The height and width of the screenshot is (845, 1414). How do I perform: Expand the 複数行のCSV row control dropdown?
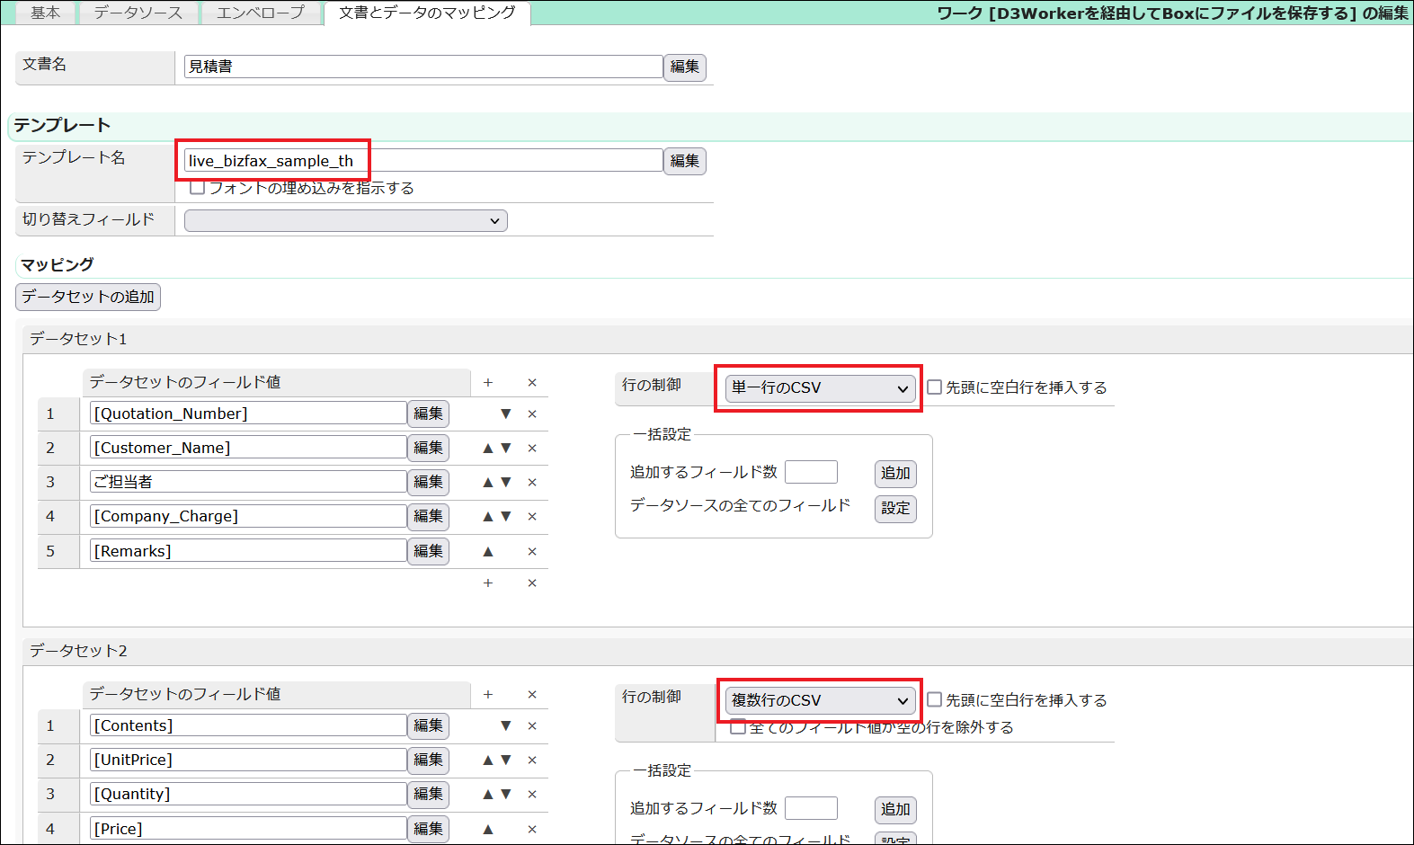[819, 701]
